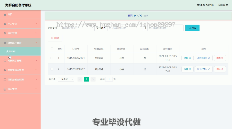Click the trash icon on the batch 删除 button
The width and height of the screenshot is (232, 129).
[x=52, y=38]
